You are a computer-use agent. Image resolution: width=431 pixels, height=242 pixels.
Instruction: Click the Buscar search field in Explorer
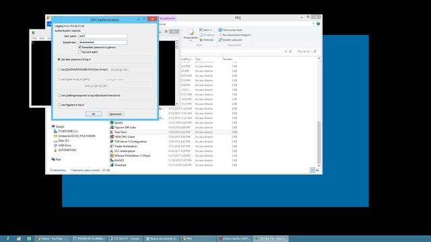pyautogui.click(x=307, y=51)
